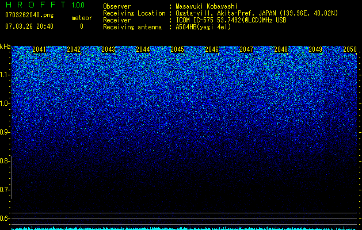The width and height of the screenshot is (362, 230).
Task: Click the 2048 time marker
Action: [x=281, y=49]
